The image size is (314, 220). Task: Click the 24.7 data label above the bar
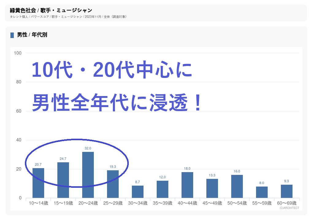[x=63, y=159]
